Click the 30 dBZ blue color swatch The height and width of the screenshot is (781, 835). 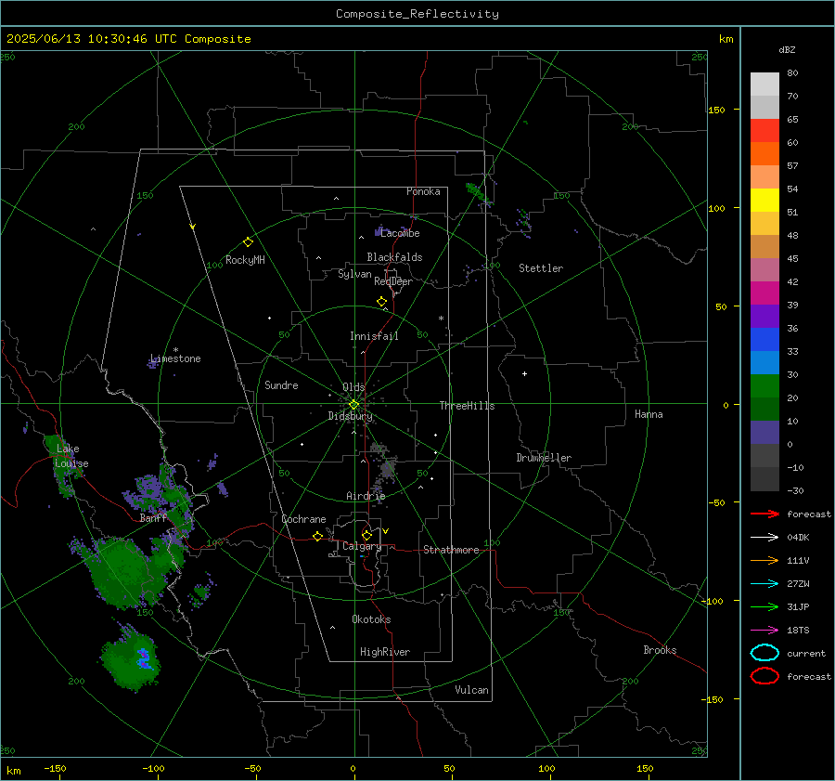pyautogui.click(x=764, y=362)
